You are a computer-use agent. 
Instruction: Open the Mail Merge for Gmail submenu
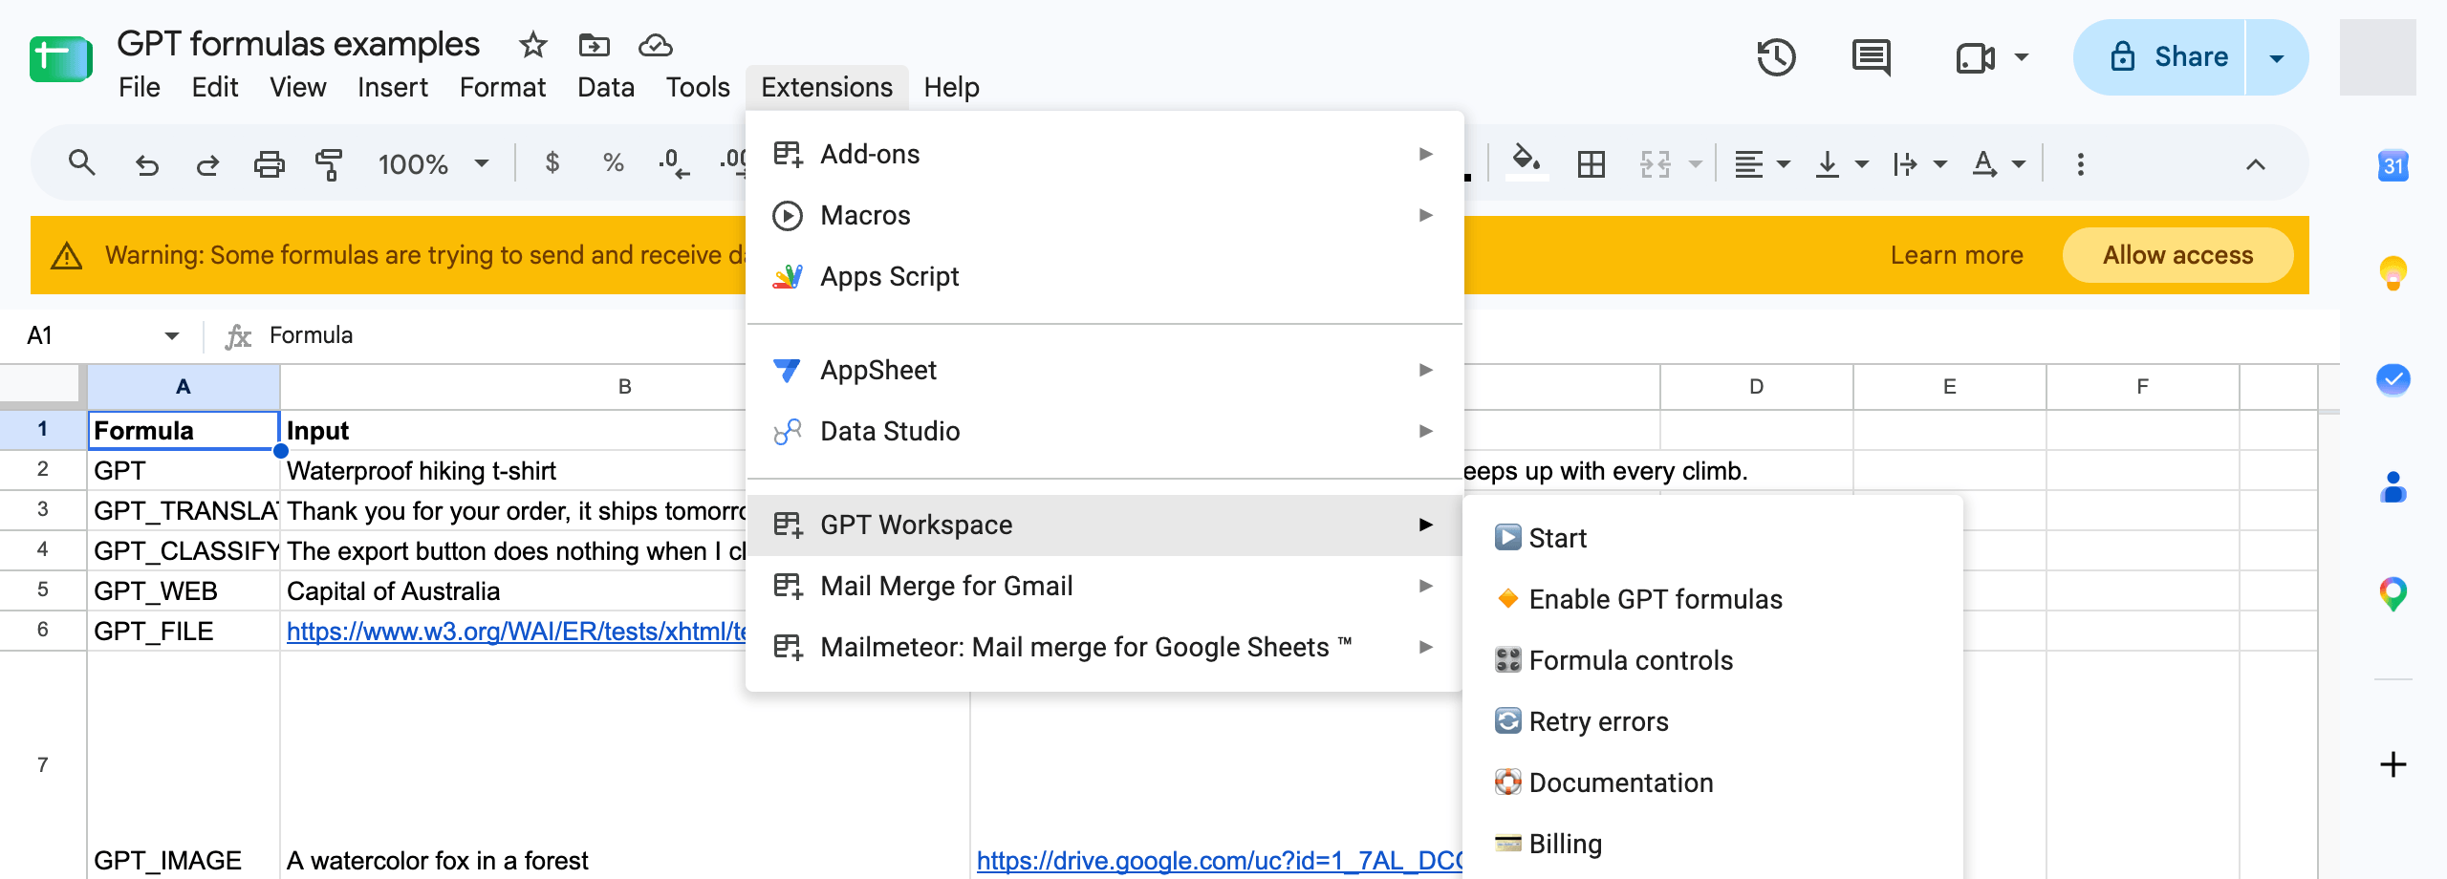(1104, 586)
